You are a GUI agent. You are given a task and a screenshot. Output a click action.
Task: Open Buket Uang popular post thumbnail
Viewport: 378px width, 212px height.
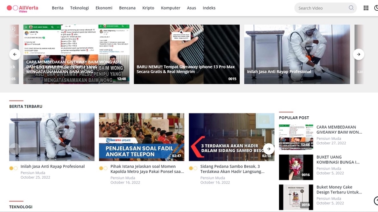[x=296, y=167]
